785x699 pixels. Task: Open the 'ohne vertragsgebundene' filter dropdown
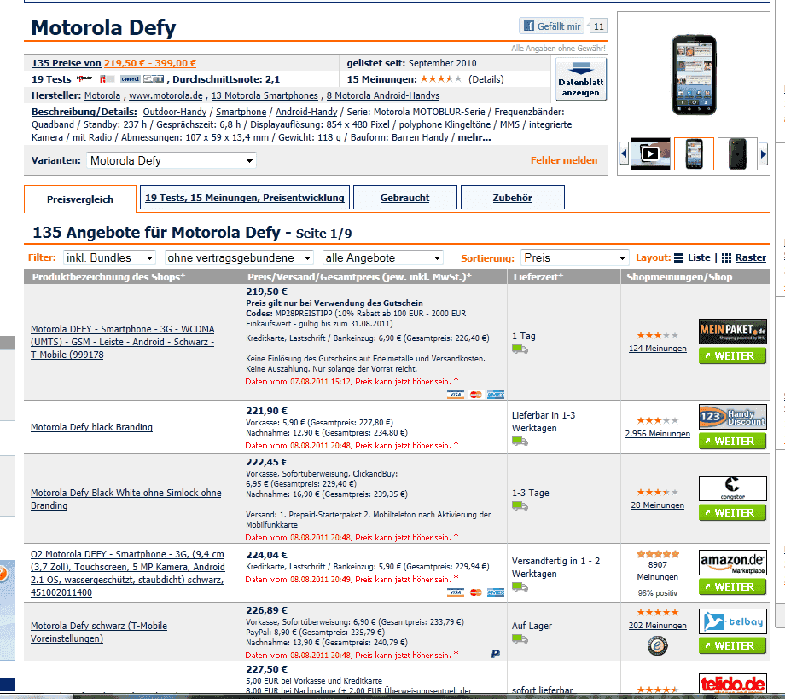pos(239,258)
